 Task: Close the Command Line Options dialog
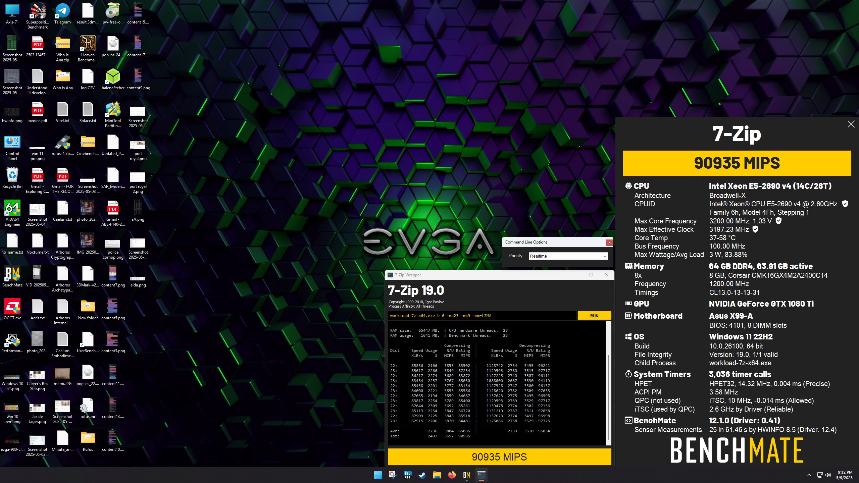click(x=609, y=242)
